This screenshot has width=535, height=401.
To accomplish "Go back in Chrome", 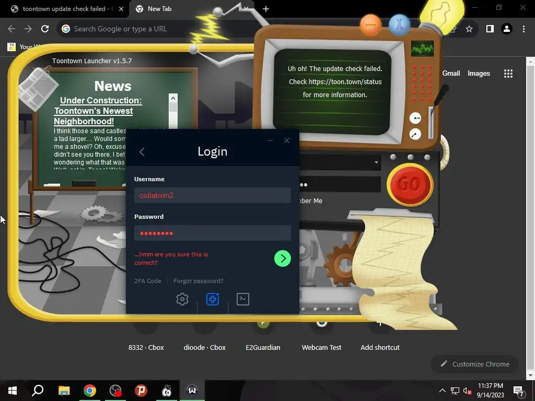I will (11, 29).
